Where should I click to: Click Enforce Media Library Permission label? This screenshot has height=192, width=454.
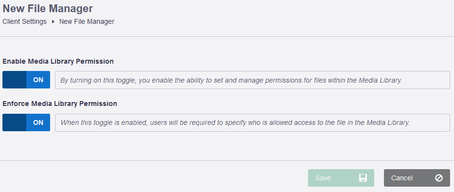pyautogui.click(x=60, y=104)
